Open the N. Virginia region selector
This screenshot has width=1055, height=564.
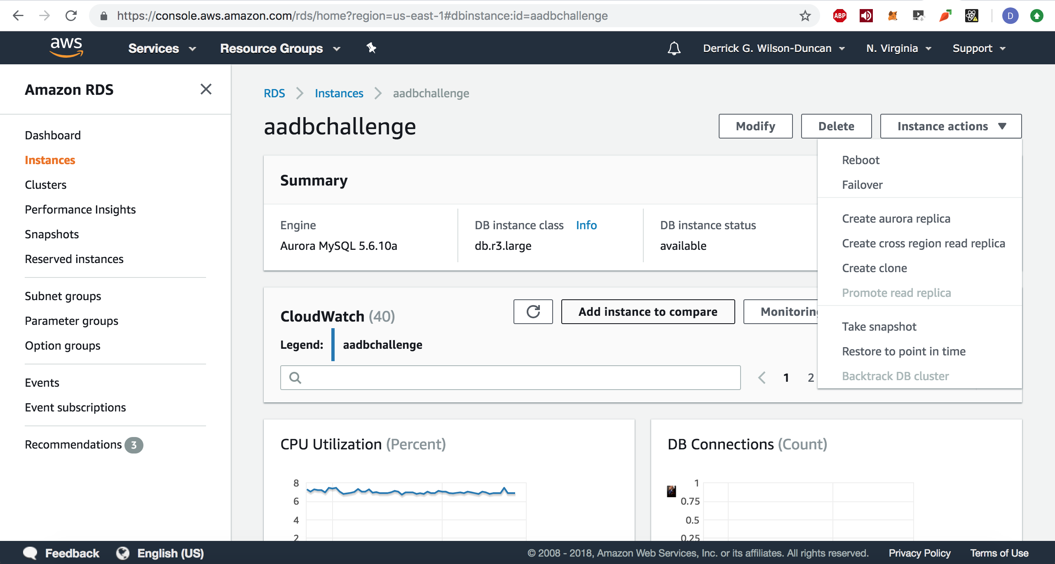coord(898,48)
